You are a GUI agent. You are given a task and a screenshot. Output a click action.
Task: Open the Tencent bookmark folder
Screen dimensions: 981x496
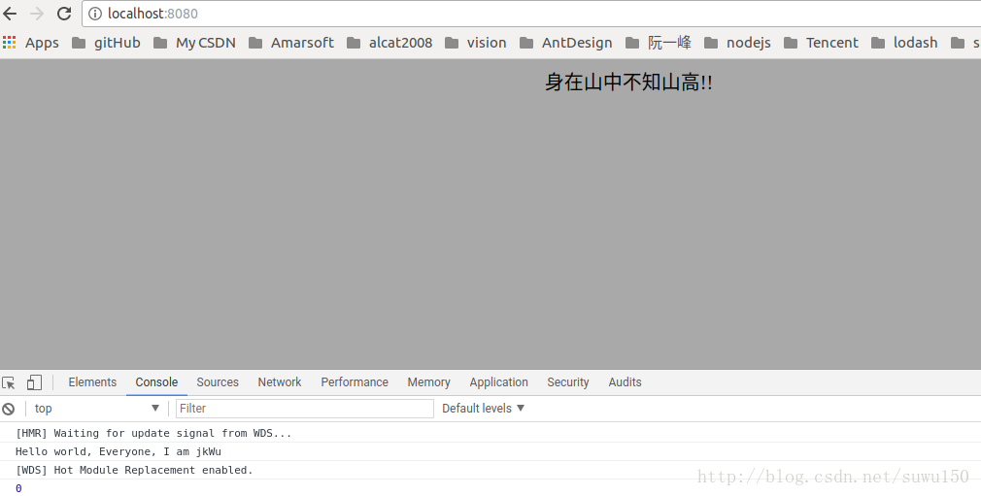[x=821, y=43]
